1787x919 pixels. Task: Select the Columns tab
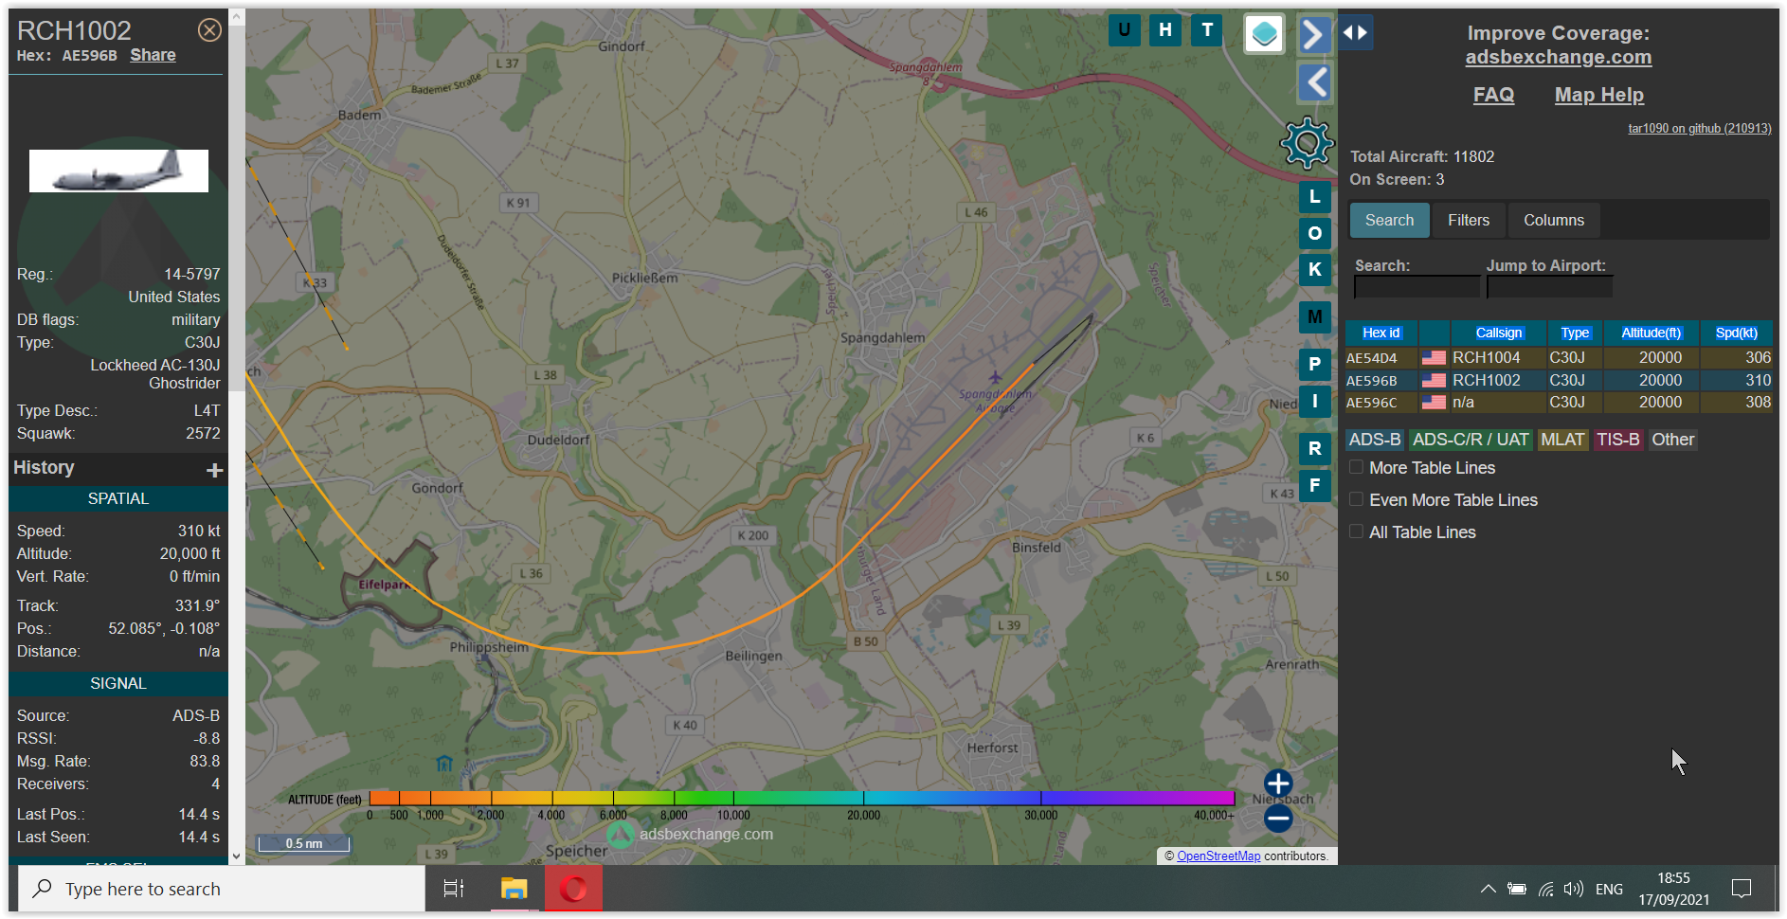pyautogui.click(x=1553, y=220)
